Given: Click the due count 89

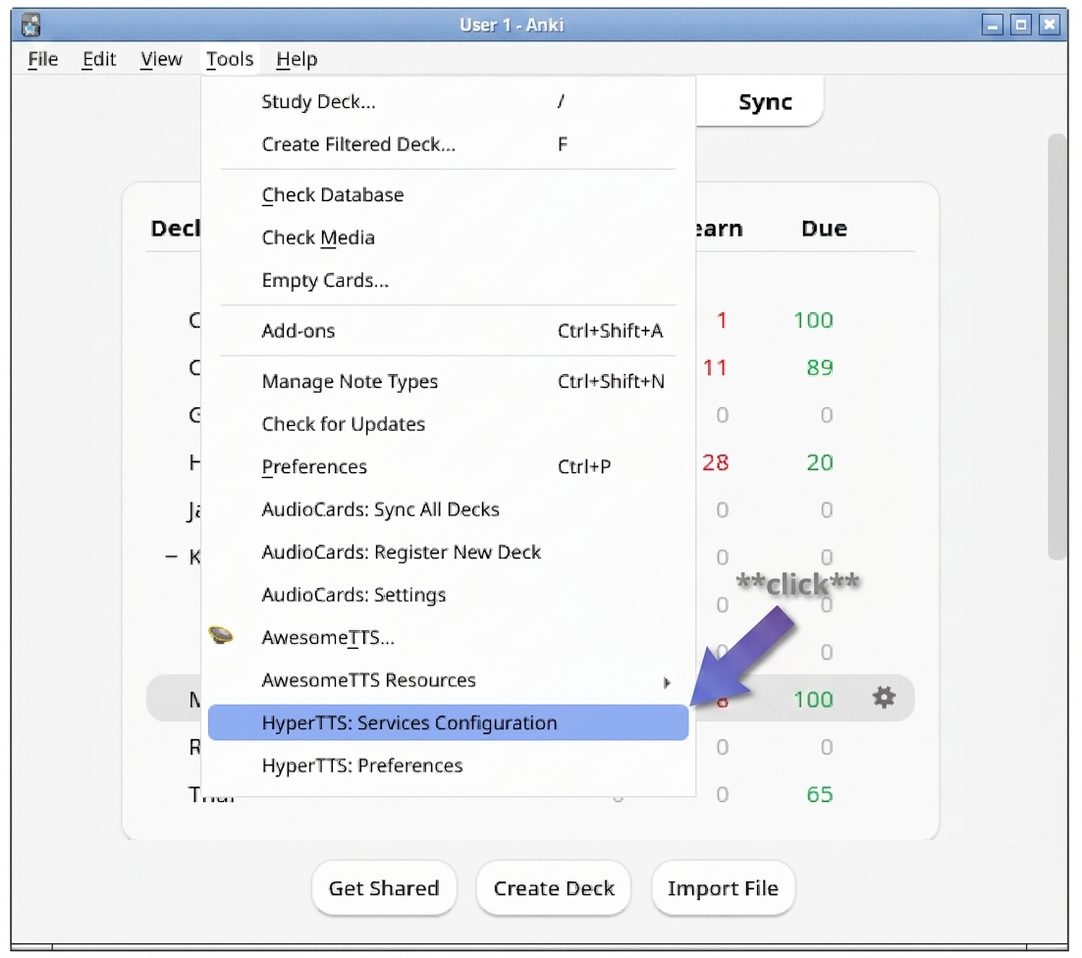Looking at the screenshot, I should click(x=820, y=368).
